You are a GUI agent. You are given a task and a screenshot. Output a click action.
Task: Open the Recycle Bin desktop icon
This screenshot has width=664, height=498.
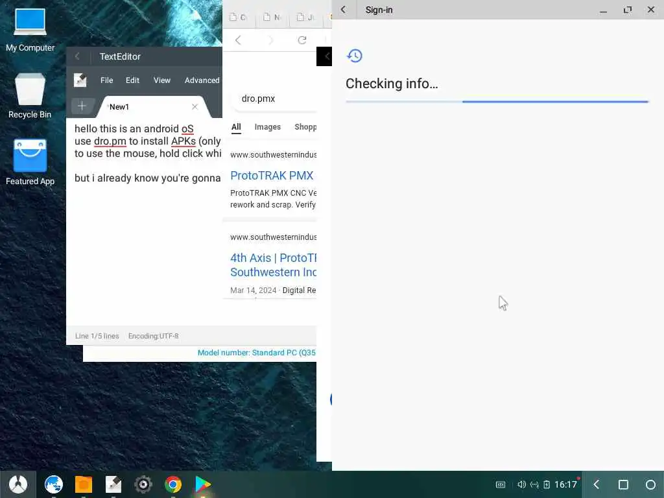[30, 96]
